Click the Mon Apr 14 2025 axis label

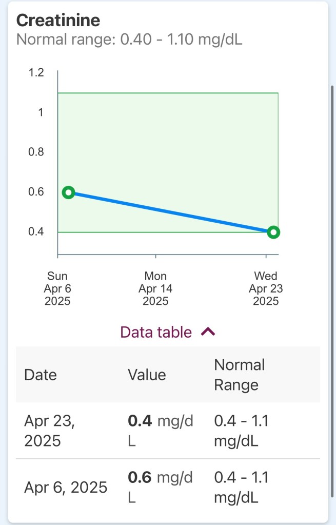155,288
